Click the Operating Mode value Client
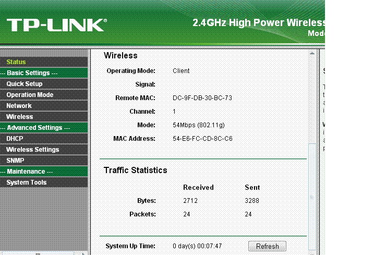Image resolution: width=374 pixels, height=255 pixels. pyautogui.click(x=181, y=71)
